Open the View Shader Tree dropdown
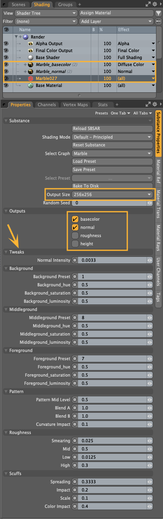The height and width of the screenshot is (519, 163). pos(46,13)
